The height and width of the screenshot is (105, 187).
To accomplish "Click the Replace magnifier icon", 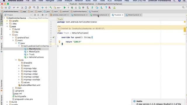I will (x=38, y=8).
